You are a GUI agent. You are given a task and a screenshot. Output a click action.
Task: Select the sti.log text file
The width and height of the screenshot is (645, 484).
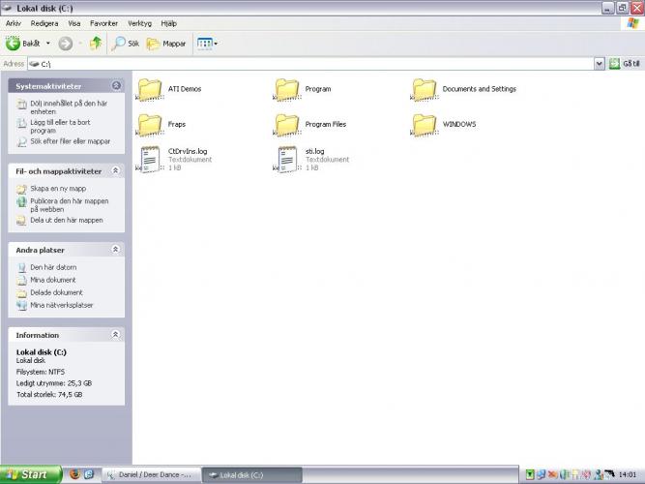point(287,159)
